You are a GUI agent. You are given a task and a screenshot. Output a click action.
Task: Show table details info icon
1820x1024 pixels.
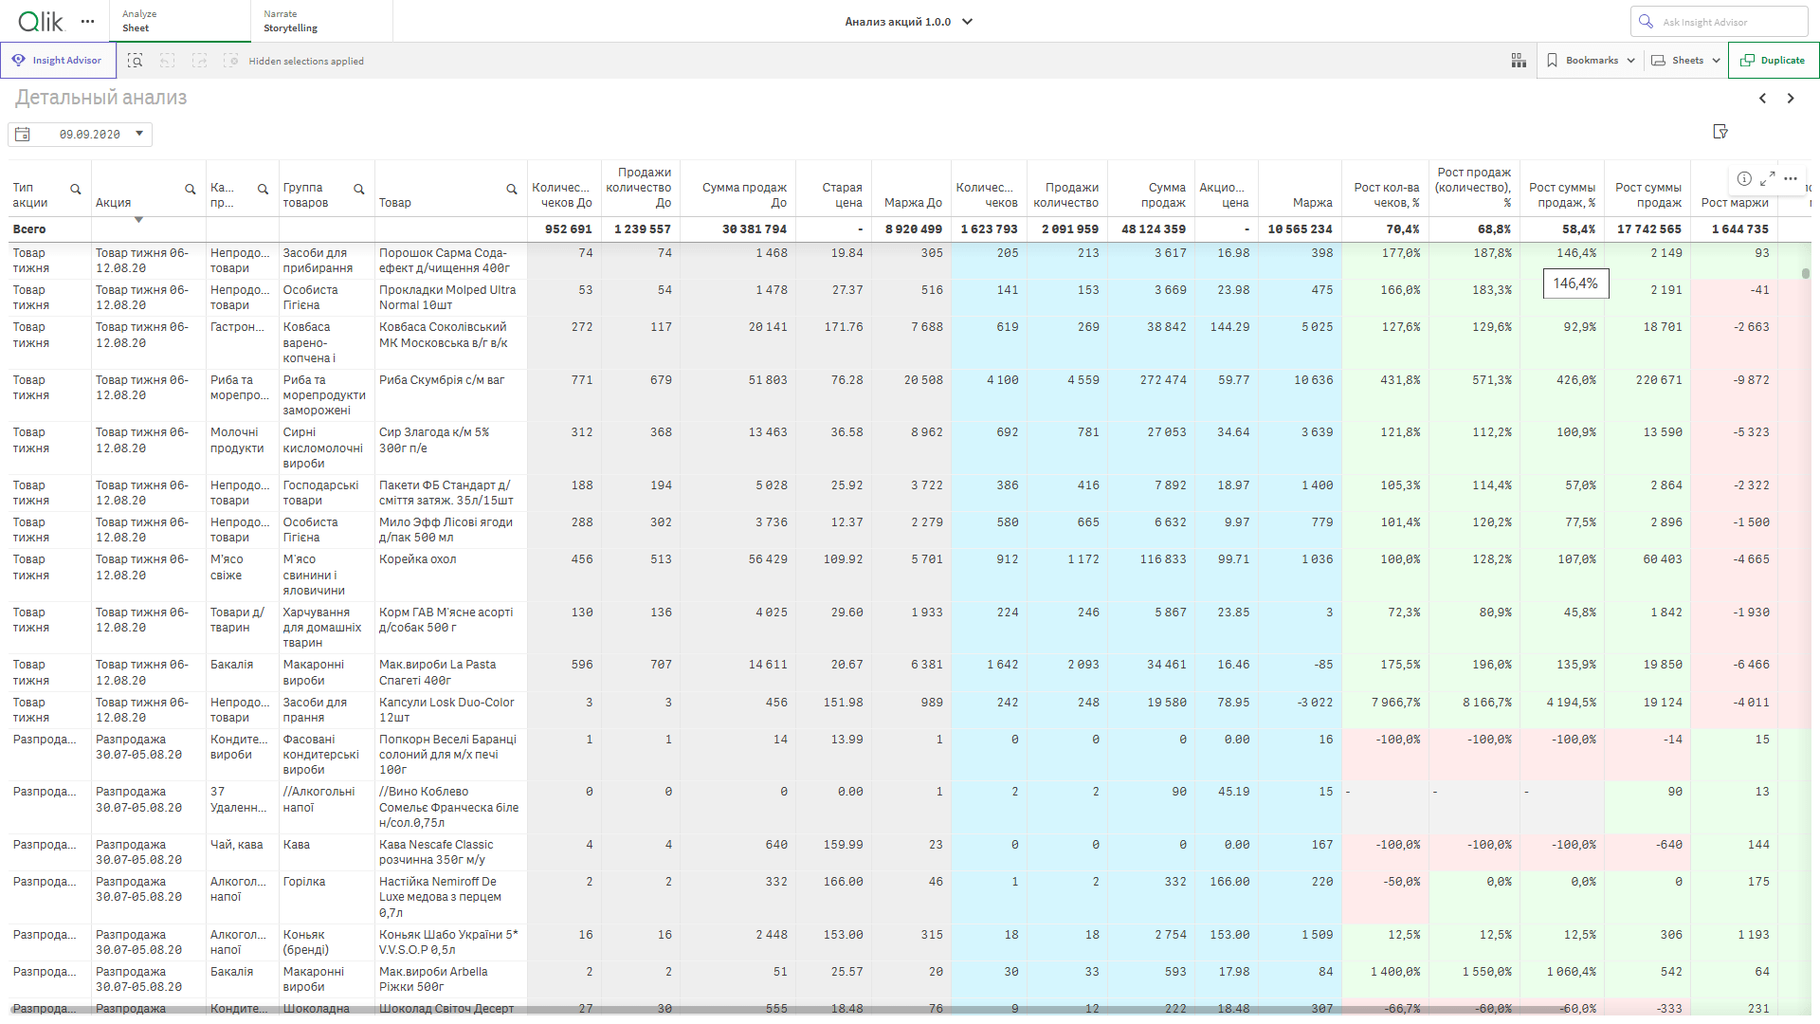(x=1744, y=178)
